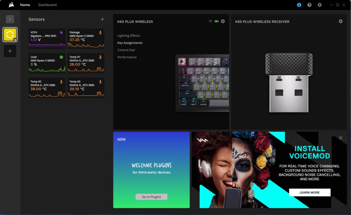Click the Corsair sails logo
This screenshot has height=215, width=351.
coord(11,5)
